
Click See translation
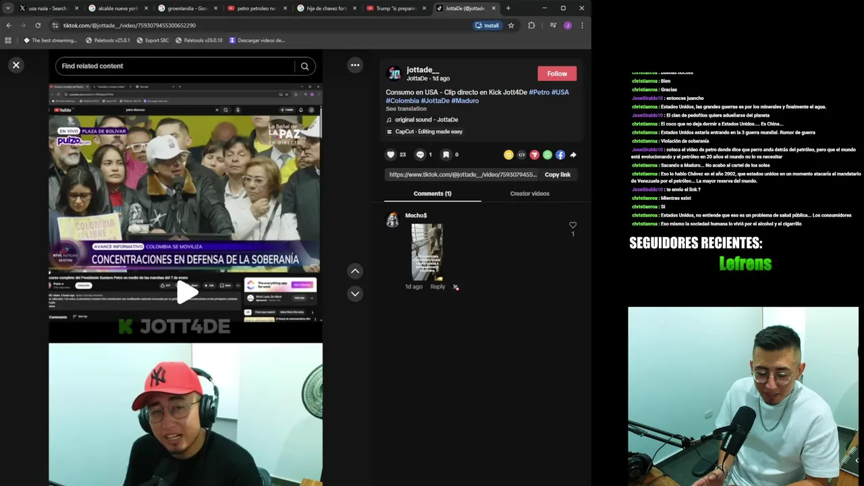tap(406, 109)
